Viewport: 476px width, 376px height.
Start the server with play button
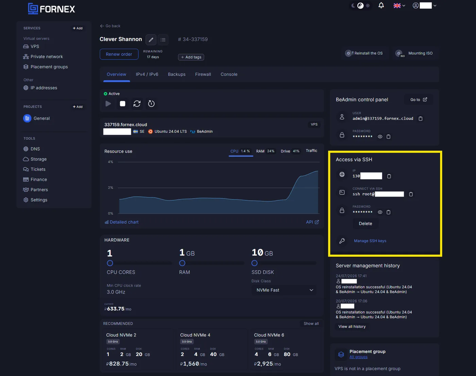(x=108, y=104)
